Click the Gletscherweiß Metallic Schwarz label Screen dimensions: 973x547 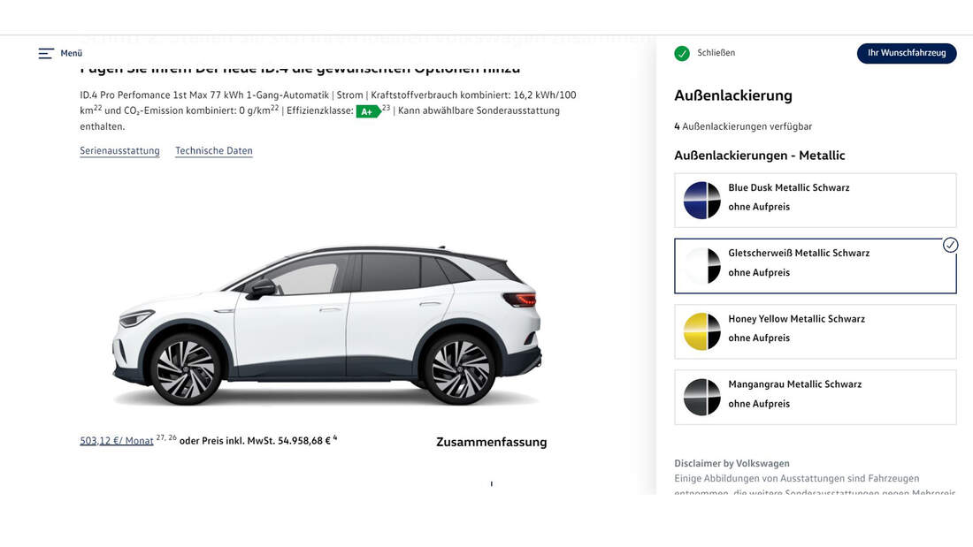pyautogui.click(x=799, y=253)
